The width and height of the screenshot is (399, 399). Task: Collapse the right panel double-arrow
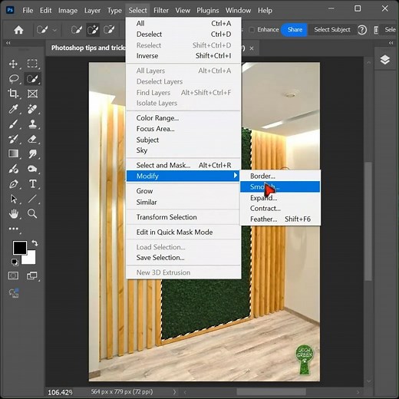coord(391,43)
